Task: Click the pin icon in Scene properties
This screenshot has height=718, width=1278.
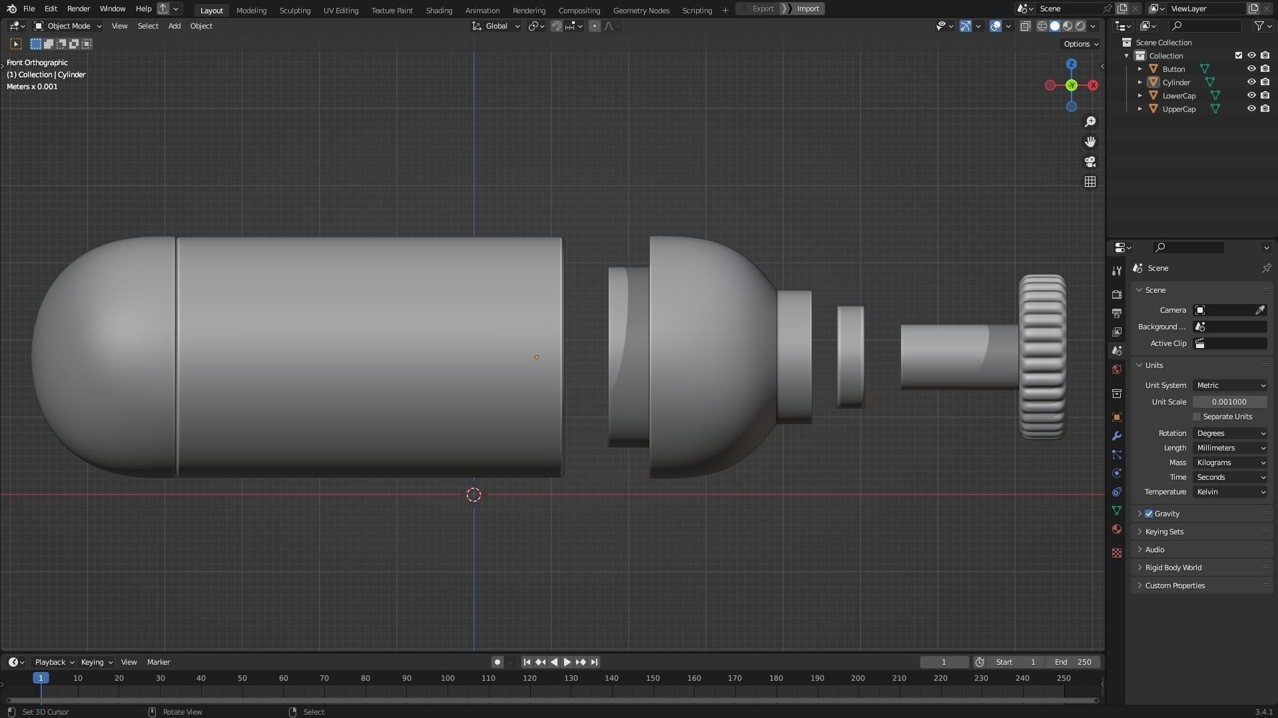Action: pos(1266,268)
